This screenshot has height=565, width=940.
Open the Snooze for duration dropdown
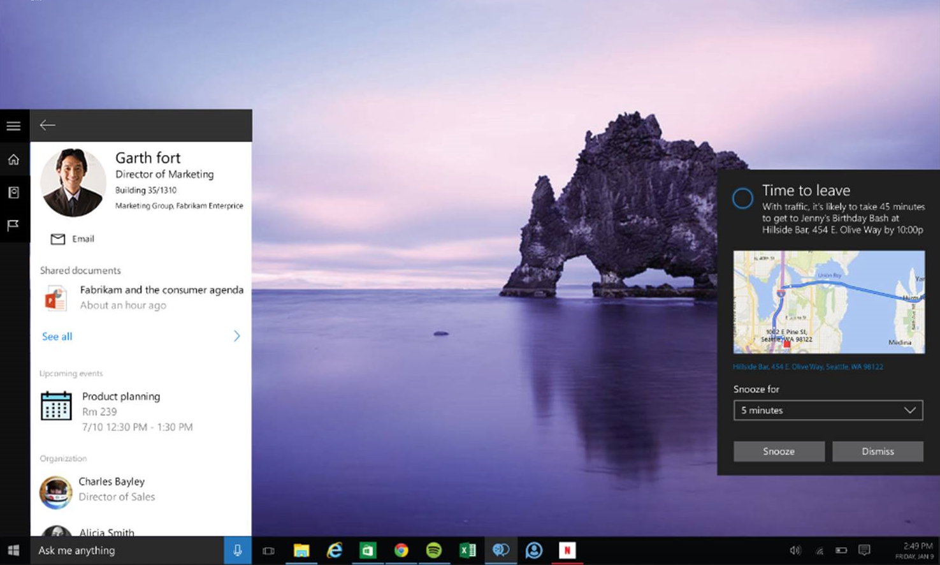coord(828,410)
